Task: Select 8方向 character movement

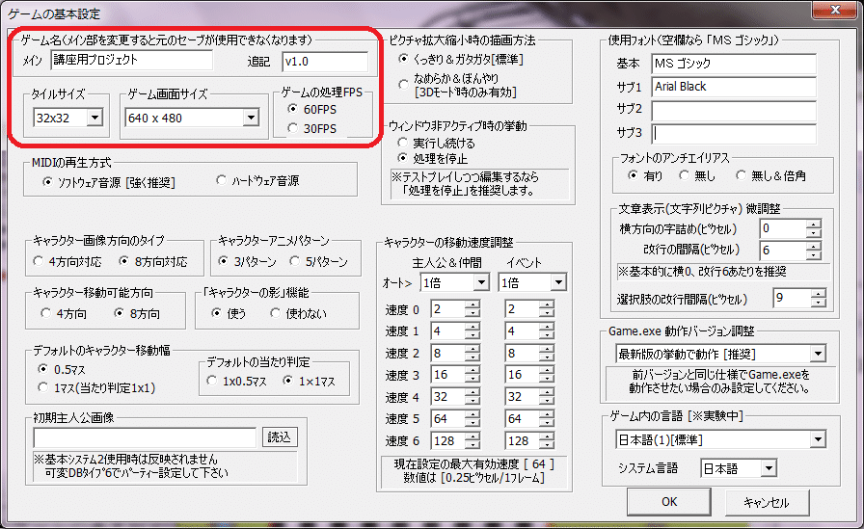Action: [119, 313]
